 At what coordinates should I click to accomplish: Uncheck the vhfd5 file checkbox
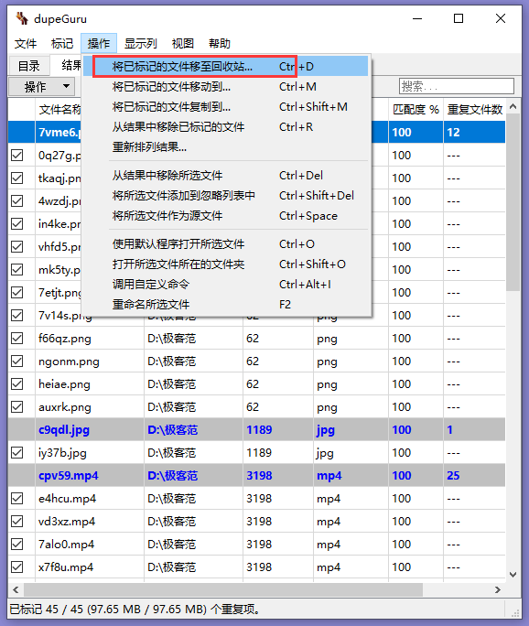pos(17,246)
